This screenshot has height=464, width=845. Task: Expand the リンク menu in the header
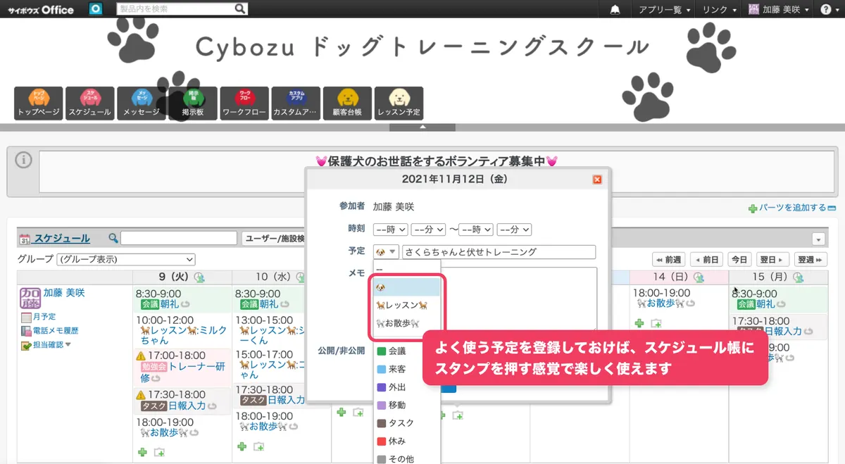point(719,10)
